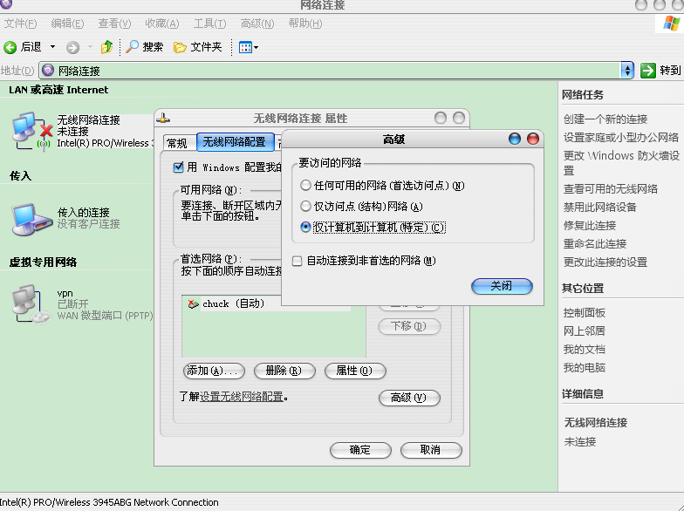684x511 pixels.
Task: Open the 文件(F) menu
Action: [20, 24]
